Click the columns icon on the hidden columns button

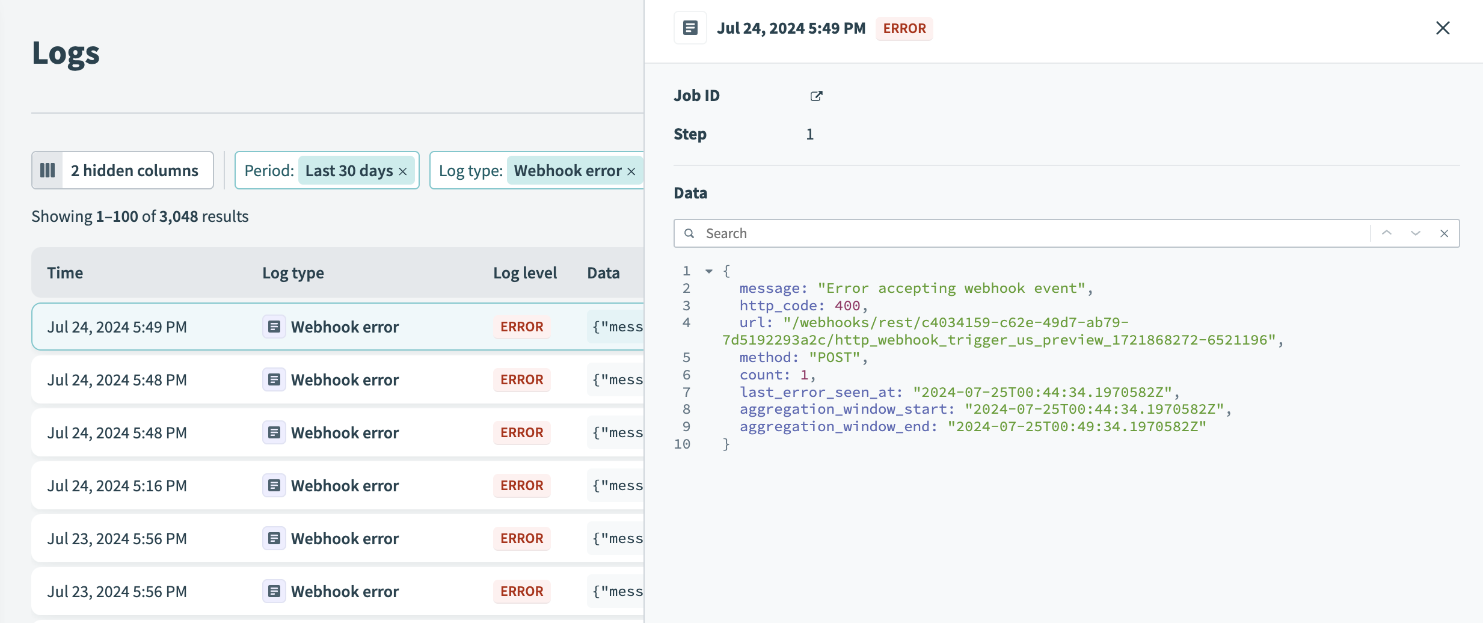[48, 170]
